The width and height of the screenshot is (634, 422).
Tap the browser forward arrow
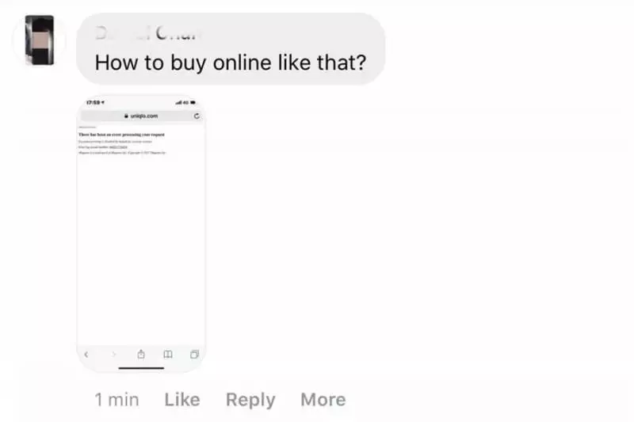click(113, 355)
